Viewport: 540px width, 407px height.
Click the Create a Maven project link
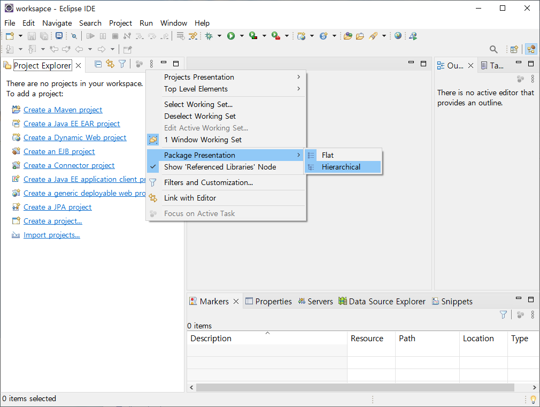pos(63,110)
